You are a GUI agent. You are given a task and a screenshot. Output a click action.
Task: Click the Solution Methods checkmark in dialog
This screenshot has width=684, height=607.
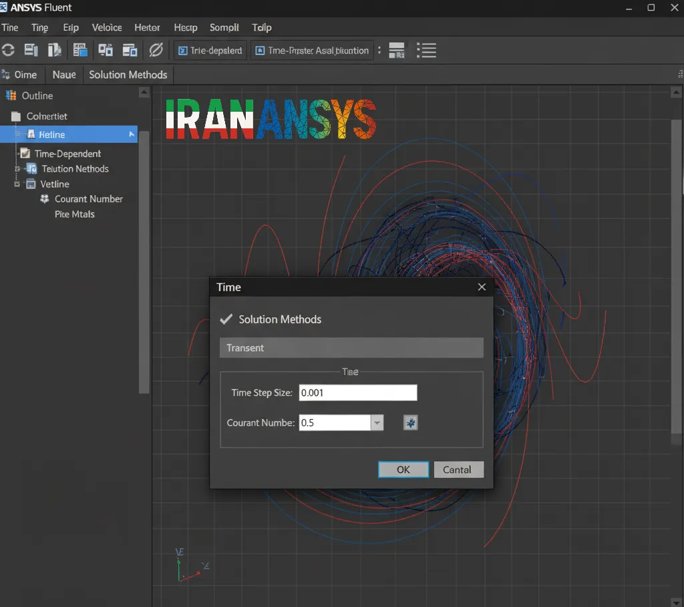[x=226, y=320]
